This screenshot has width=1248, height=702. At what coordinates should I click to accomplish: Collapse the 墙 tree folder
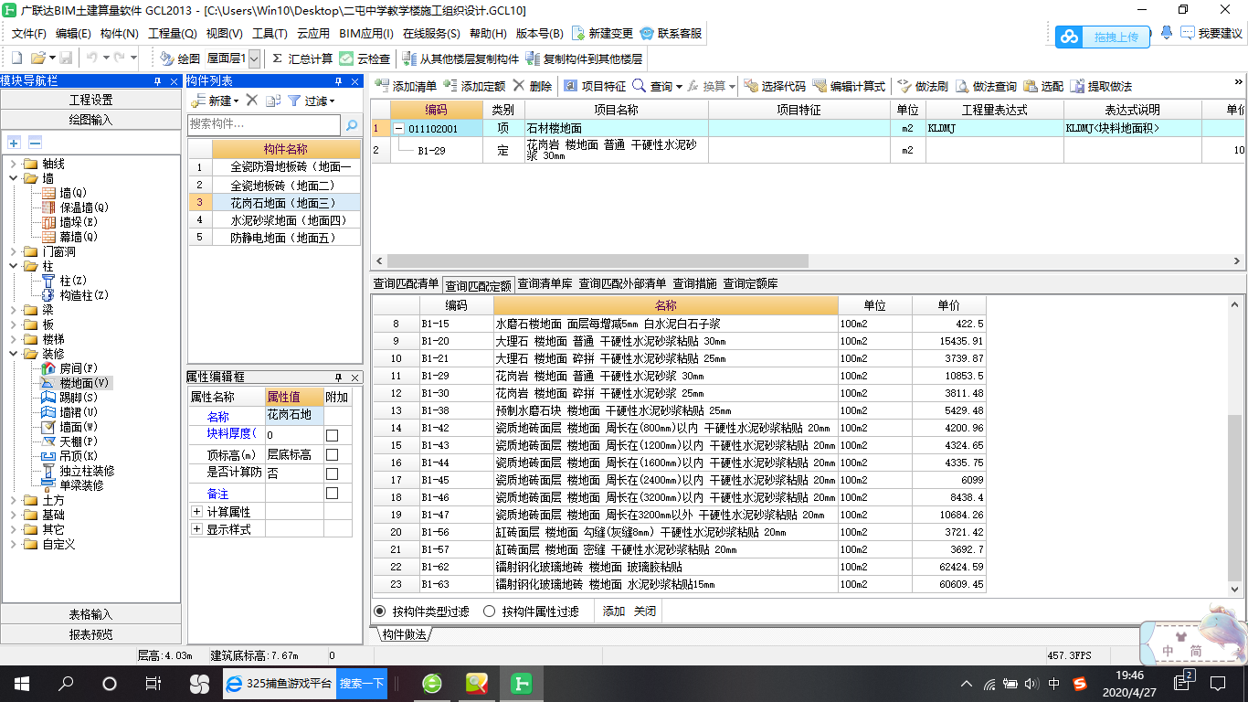[14, 178]
